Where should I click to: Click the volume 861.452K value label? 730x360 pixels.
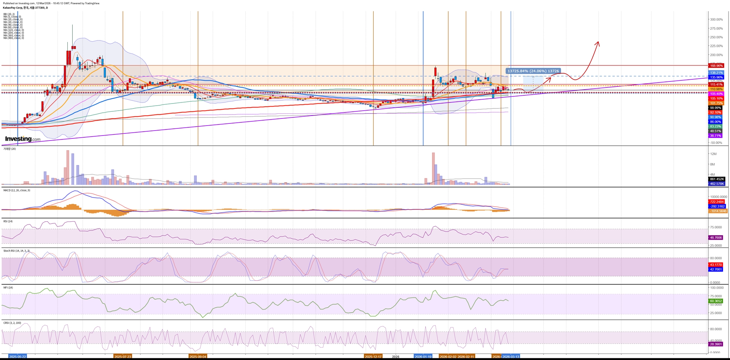click(717, 179)
